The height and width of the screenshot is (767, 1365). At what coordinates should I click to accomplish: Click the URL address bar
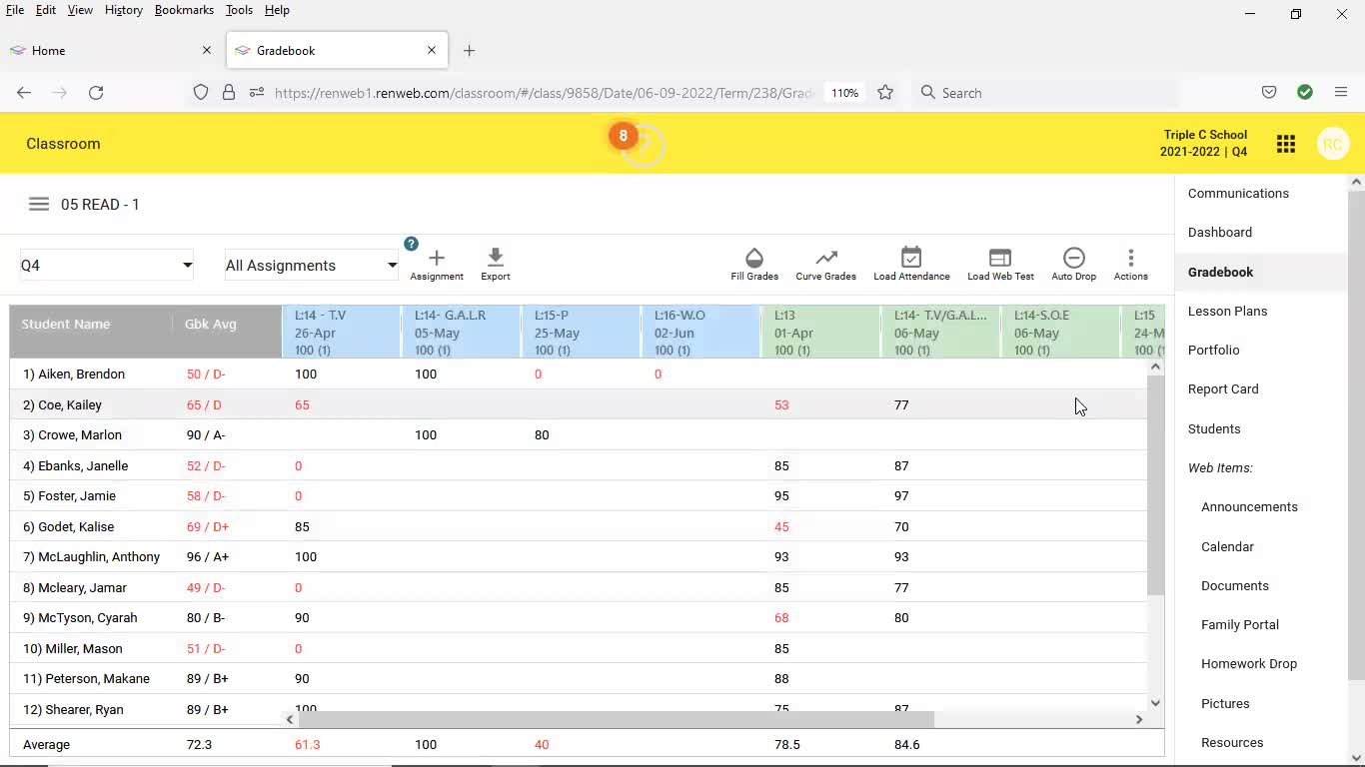pyautogui.click(x=545, y=93)
